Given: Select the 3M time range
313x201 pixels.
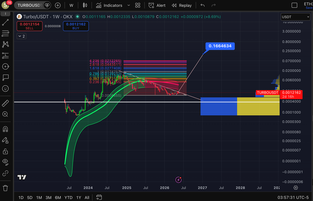Looking at the screenshot, I should 48,198.
